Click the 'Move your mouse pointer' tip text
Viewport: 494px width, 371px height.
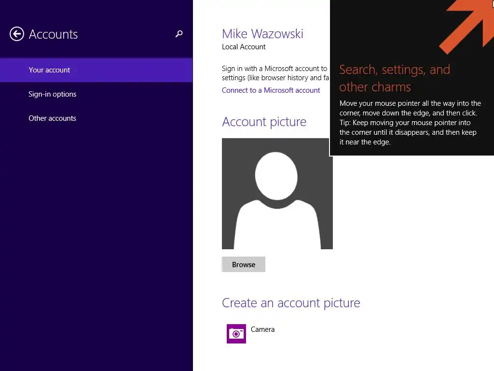pos(410,123)
